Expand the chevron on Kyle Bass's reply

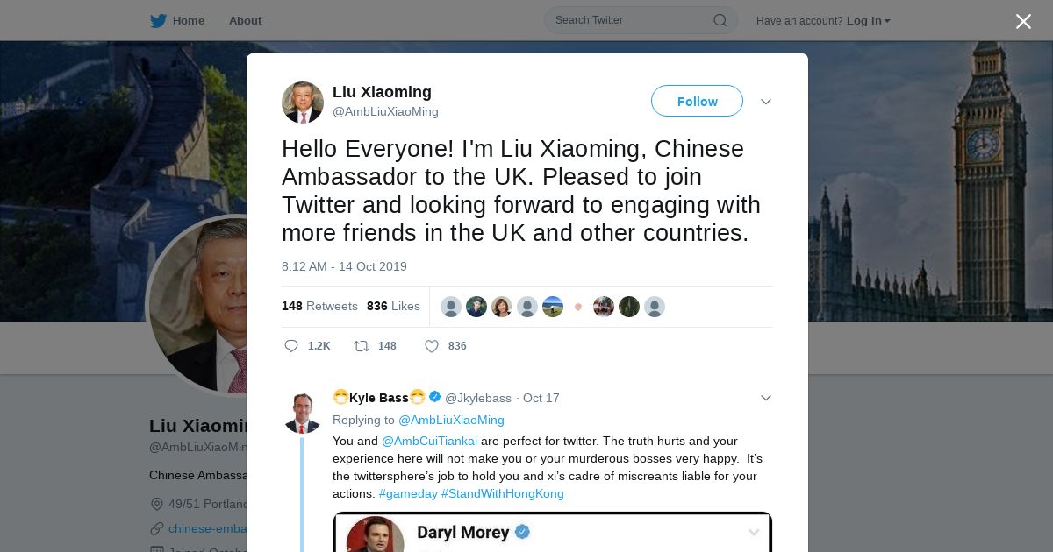tap(765, 398)
